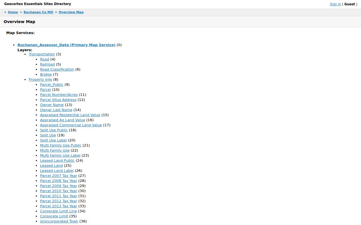Open the Road layer link
Screen dimensions: 361x225
pyautogui.click(x=45, y=59)
